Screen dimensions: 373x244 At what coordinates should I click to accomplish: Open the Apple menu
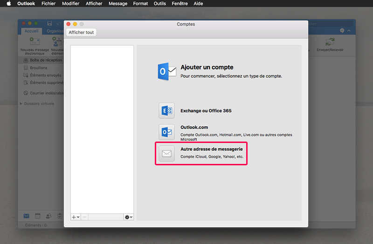(8, 3)
